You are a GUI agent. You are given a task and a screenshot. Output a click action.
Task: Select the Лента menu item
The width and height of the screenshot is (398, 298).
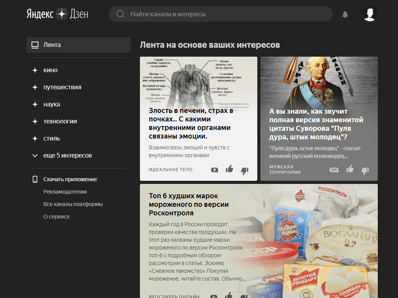[x=79, y=45]
